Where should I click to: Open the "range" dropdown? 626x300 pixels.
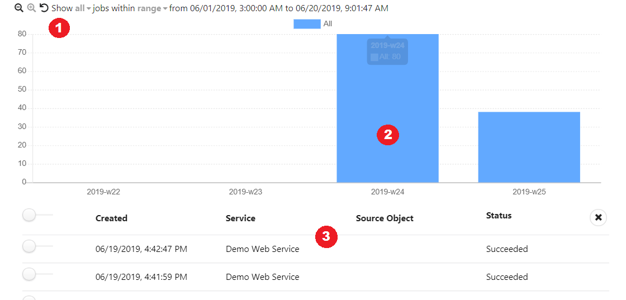tap(153, 9)
